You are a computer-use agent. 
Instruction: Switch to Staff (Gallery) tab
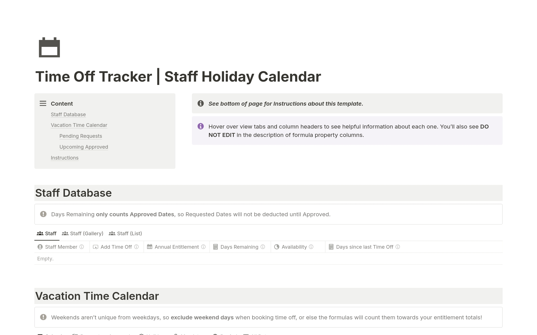pos(83,233)
